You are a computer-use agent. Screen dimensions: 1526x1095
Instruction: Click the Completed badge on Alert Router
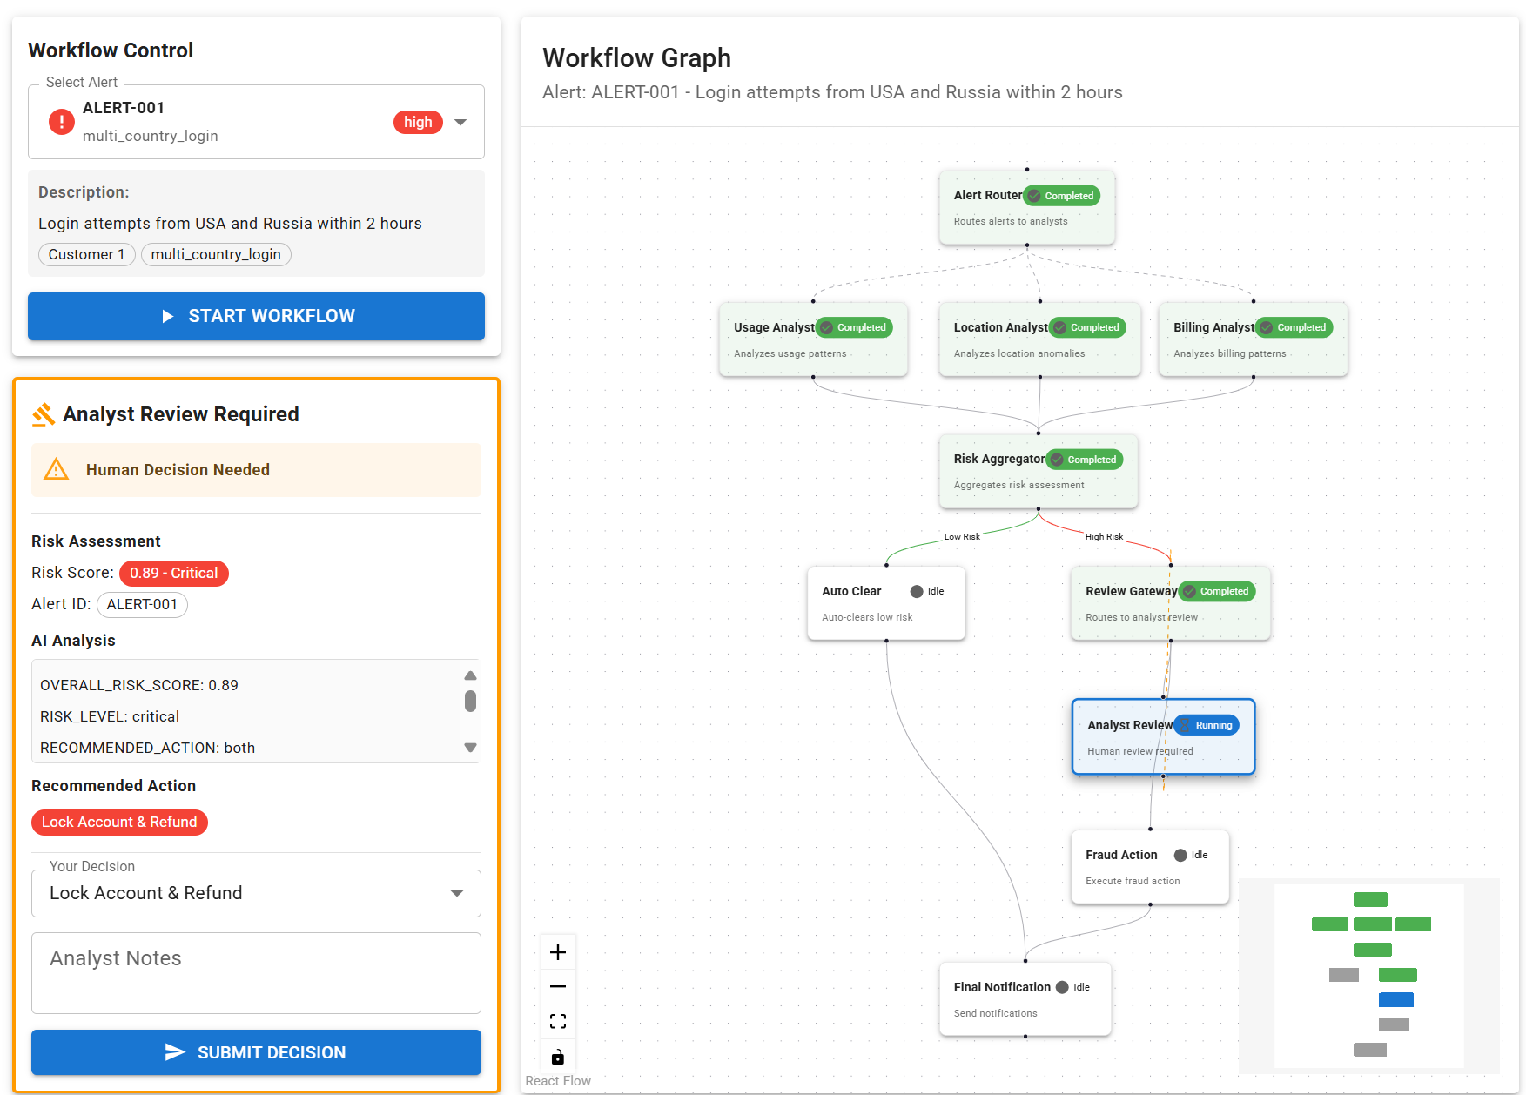point(1061,196)
